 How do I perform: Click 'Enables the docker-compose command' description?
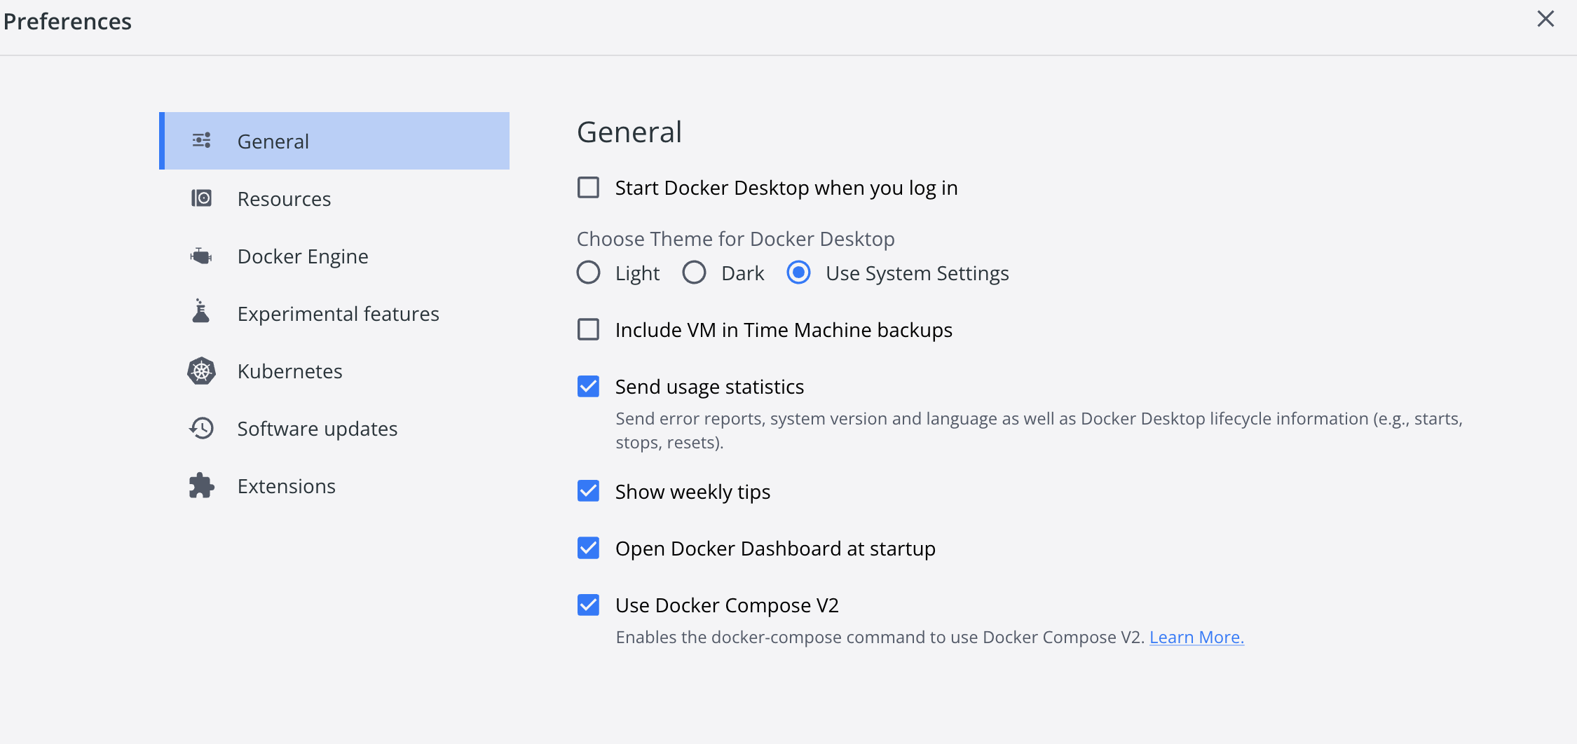pyautogui.click(x=880, y=637)
